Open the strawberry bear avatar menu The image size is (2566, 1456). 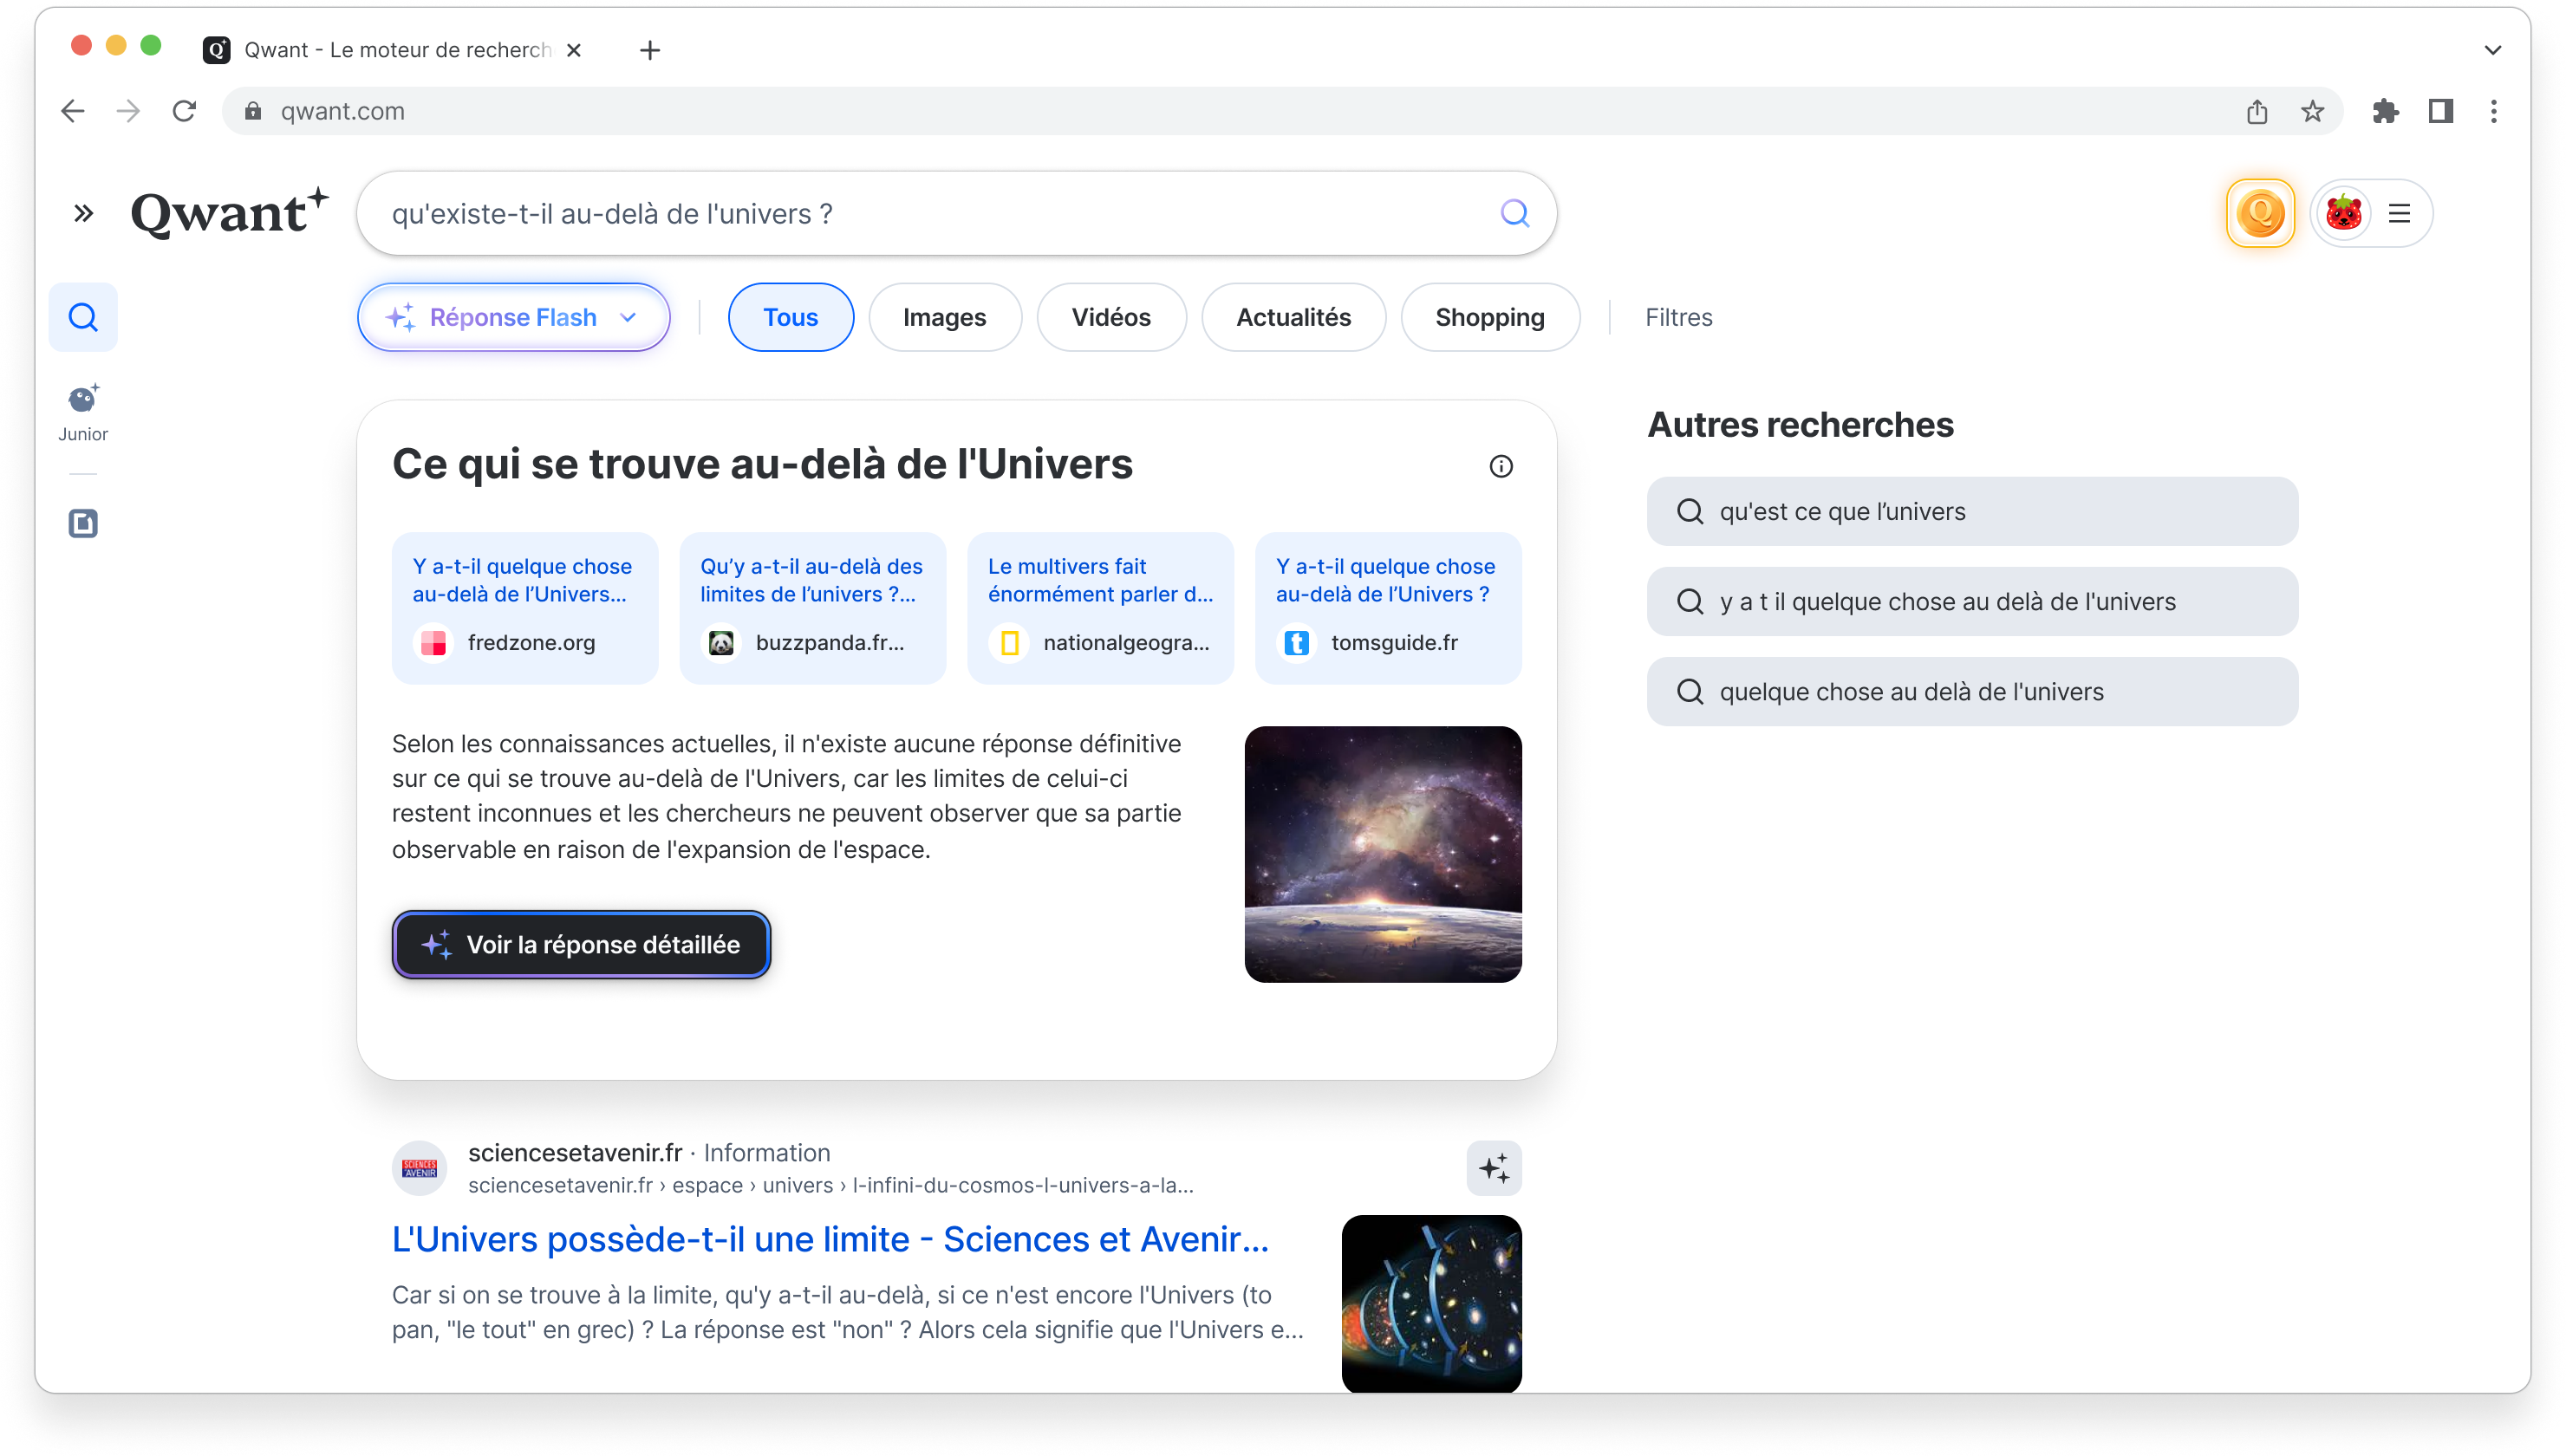click(x=2343, y=213)
